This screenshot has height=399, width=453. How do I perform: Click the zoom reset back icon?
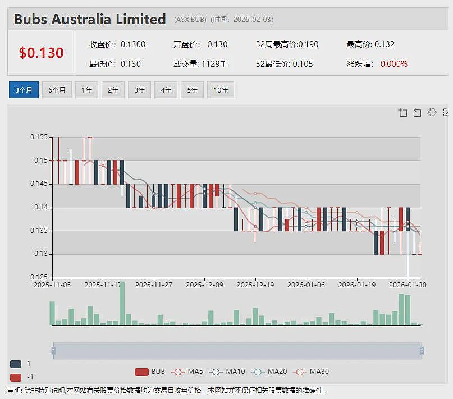(x=417, y=112)
